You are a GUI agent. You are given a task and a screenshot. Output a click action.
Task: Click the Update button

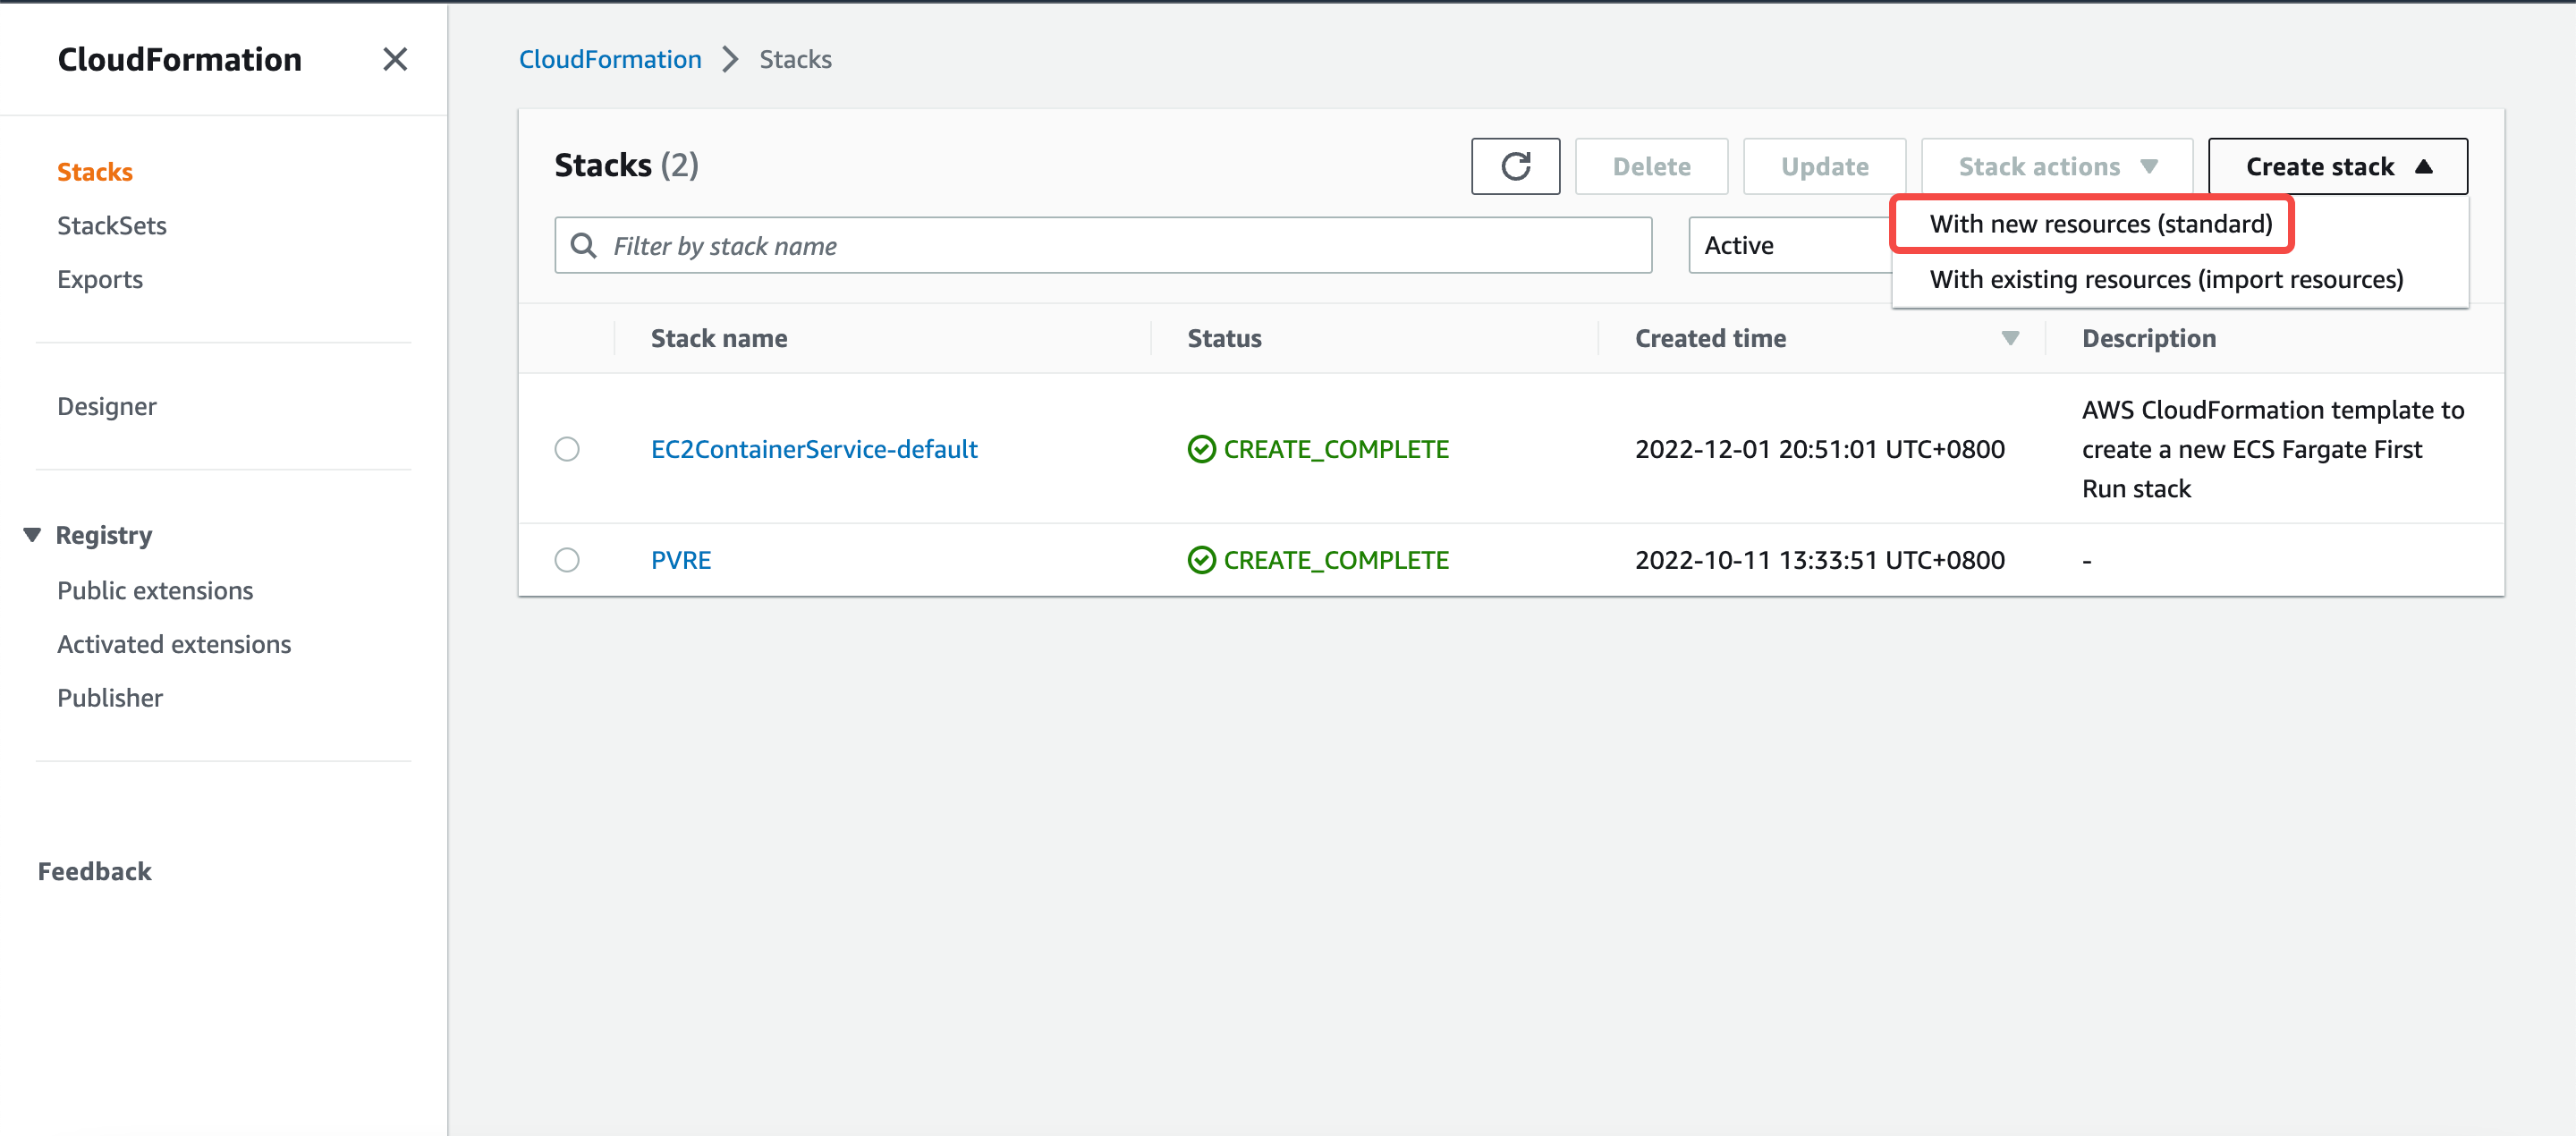pos(1824,166)
